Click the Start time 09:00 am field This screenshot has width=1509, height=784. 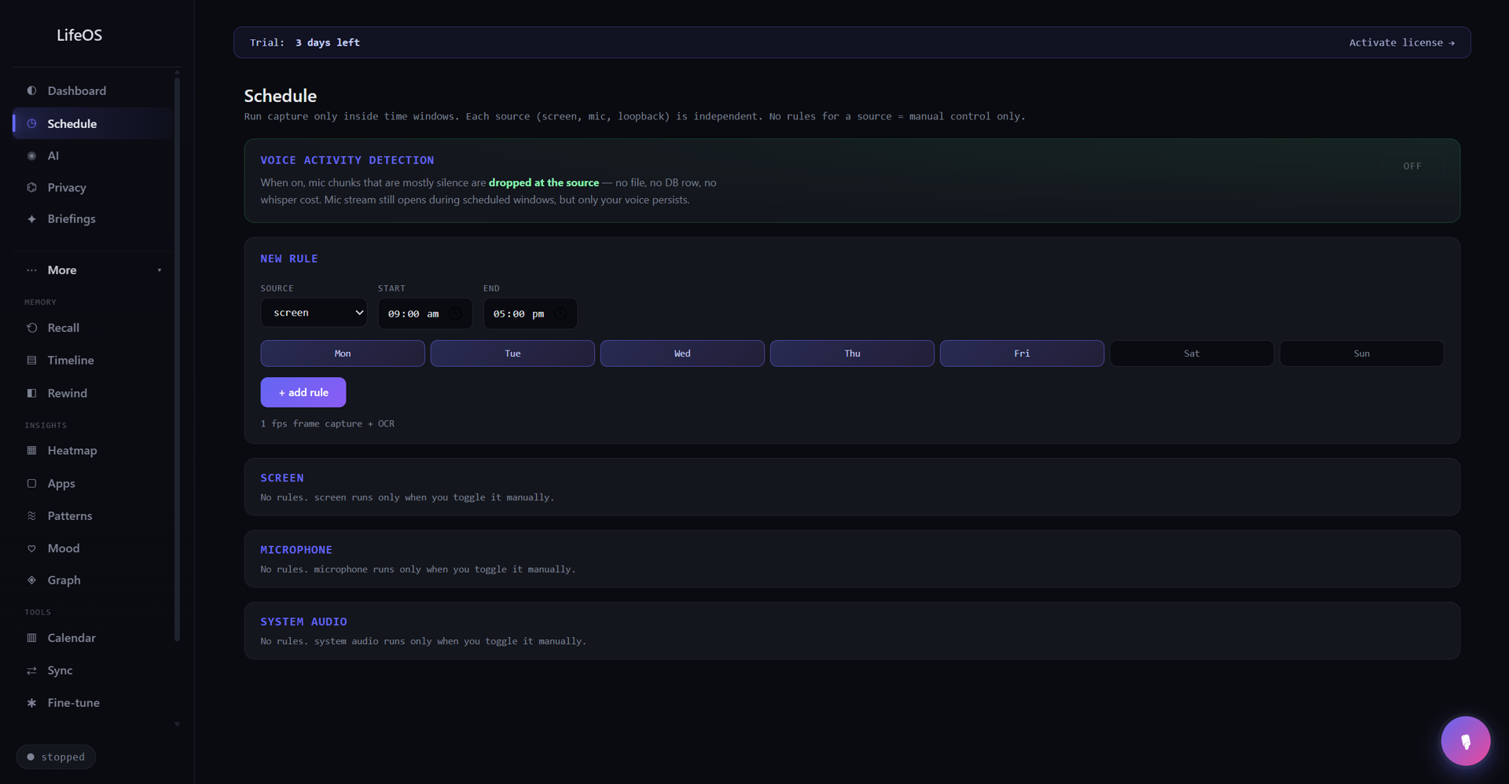(425, 313)
